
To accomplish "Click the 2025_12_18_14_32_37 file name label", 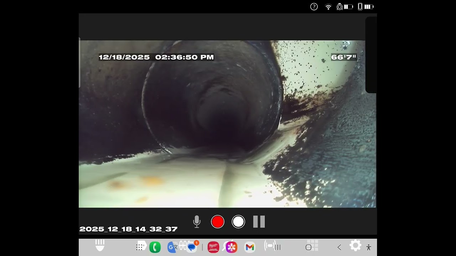I will click(128, 229).
